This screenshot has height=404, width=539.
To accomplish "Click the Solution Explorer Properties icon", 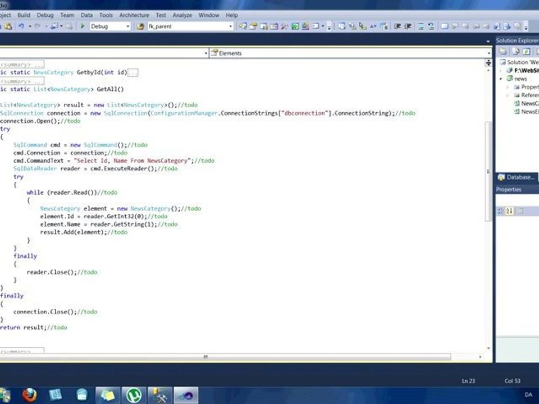I will click(503, 52).
